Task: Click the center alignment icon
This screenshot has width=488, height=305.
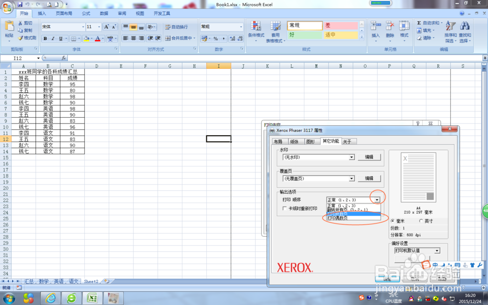Action: coord(133,38)
